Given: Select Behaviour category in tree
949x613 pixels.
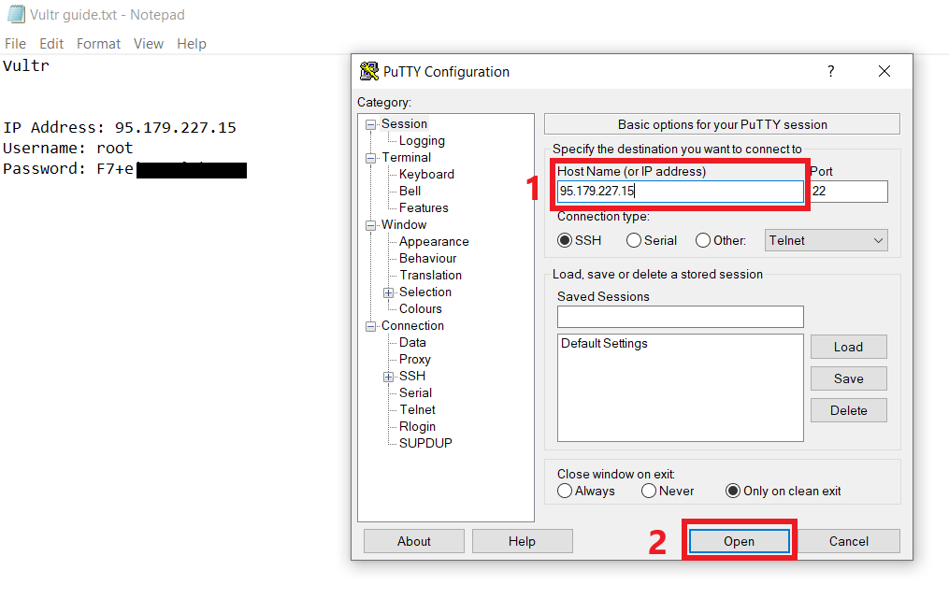Looking at the screenshot, I should [428, 259].
